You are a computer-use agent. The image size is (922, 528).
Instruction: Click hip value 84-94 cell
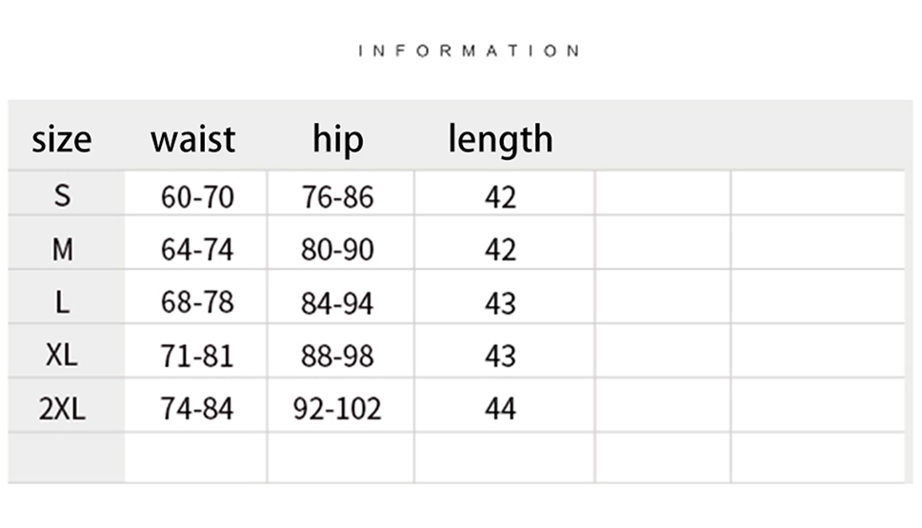click(338, 303)
